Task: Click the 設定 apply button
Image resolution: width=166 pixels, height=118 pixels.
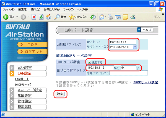Action: point(60,94)
